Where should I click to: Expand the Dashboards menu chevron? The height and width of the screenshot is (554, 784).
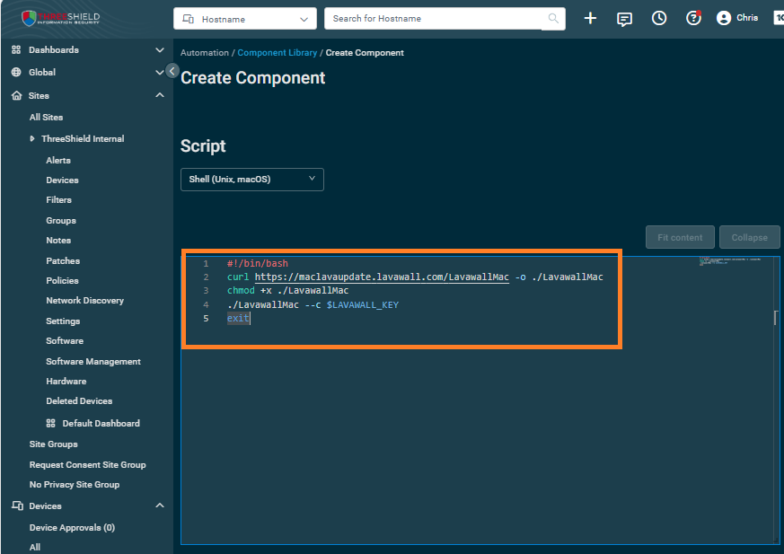click(160, 50)
